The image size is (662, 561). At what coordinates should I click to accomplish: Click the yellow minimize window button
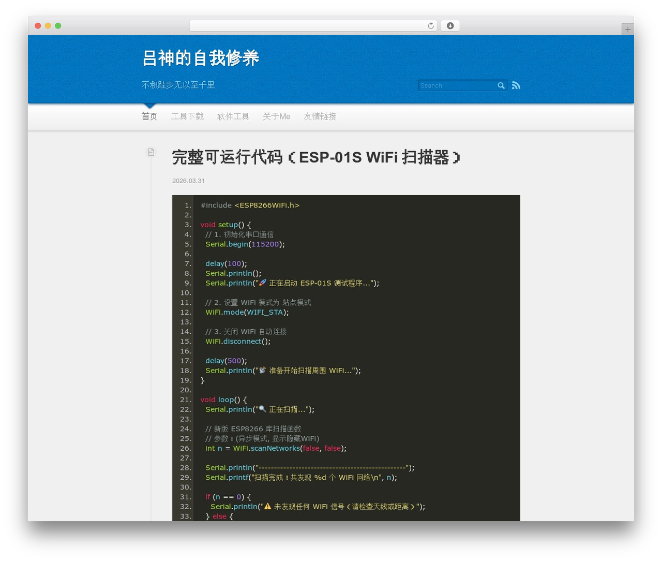pos(48,26)
